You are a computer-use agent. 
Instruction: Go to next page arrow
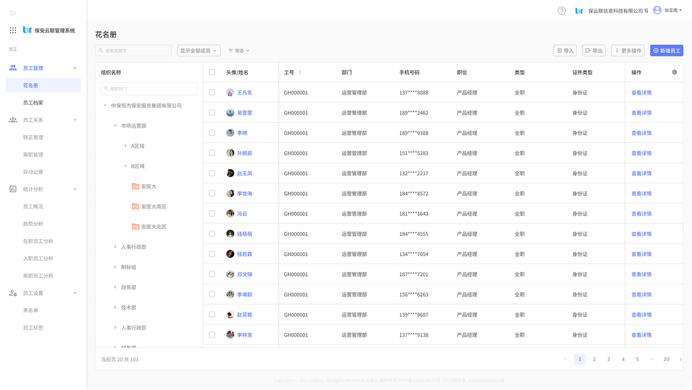[x=681, y=359]
